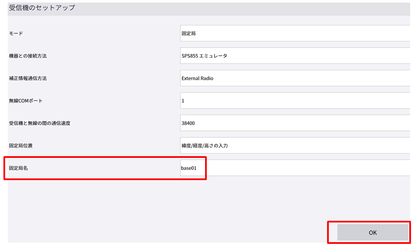The width and height of the screenshot is (414, 246).
Task: Expand 固定局位置 dropdown showing 緯度/経度/高さの入力
Action: [295, 145]
